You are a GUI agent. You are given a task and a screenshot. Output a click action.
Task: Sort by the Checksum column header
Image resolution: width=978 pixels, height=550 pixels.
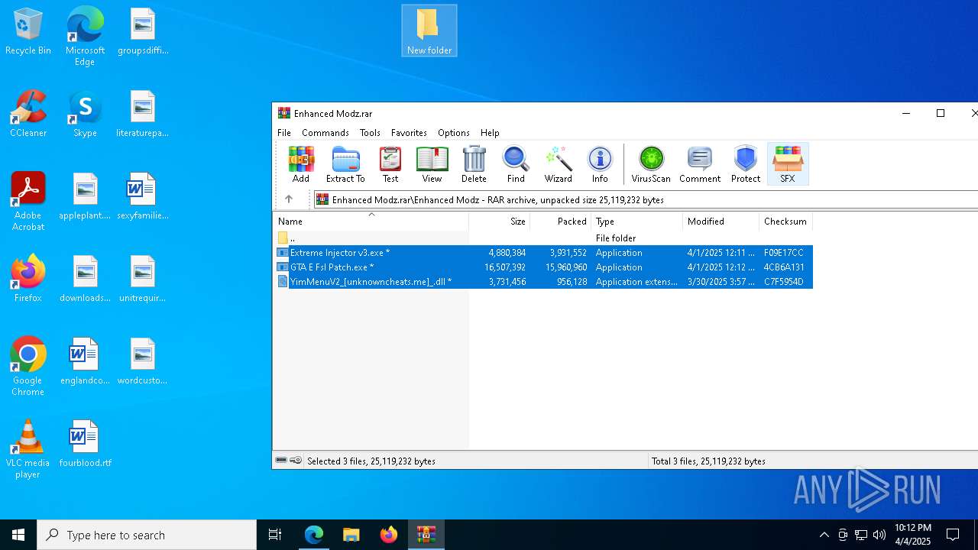pyautogui.click(x=785, y=221)
